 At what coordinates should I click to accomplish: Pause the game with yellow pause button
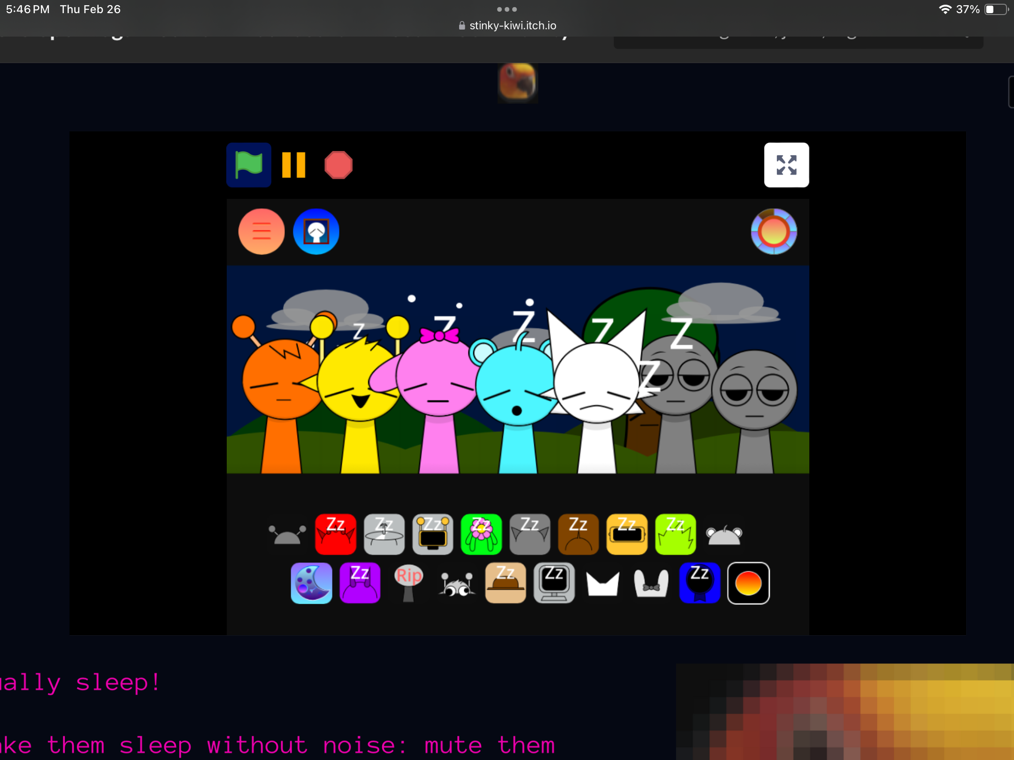[293, 165]
